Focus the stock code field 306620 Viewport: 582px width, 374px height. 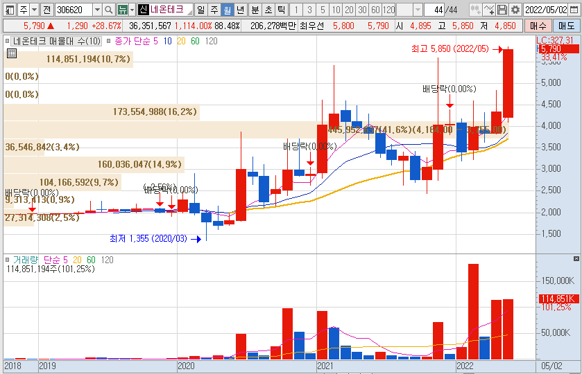pos(74,10)
